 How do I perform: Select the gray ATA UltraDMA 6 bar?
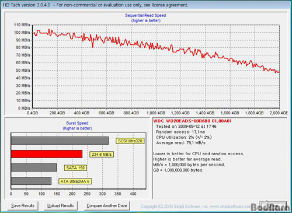point(31,181)
